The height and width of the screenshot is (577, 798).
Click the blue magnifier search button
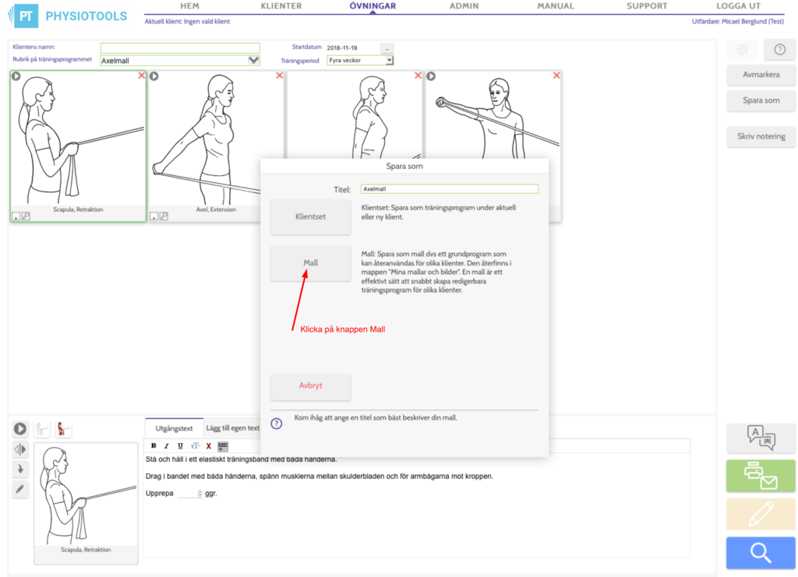coord(761,553)
